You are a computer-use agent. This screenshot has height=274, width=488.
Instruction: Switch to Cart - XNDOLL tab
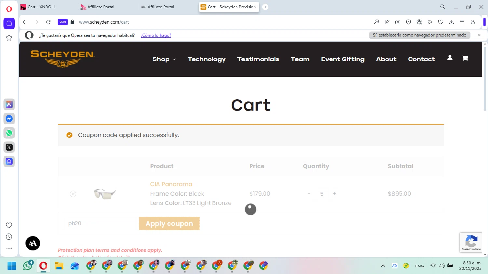click(47, 7)
